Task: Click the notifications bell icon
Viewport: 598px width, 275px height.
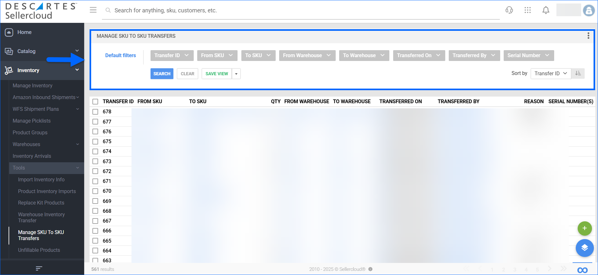Action: [x=546, y=10]
